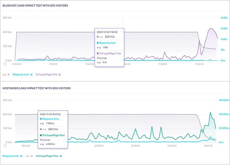Click the 2020-10-26 17:42:54 tooltip timestamp
This screenshot has height=165, width=230.
107,32
